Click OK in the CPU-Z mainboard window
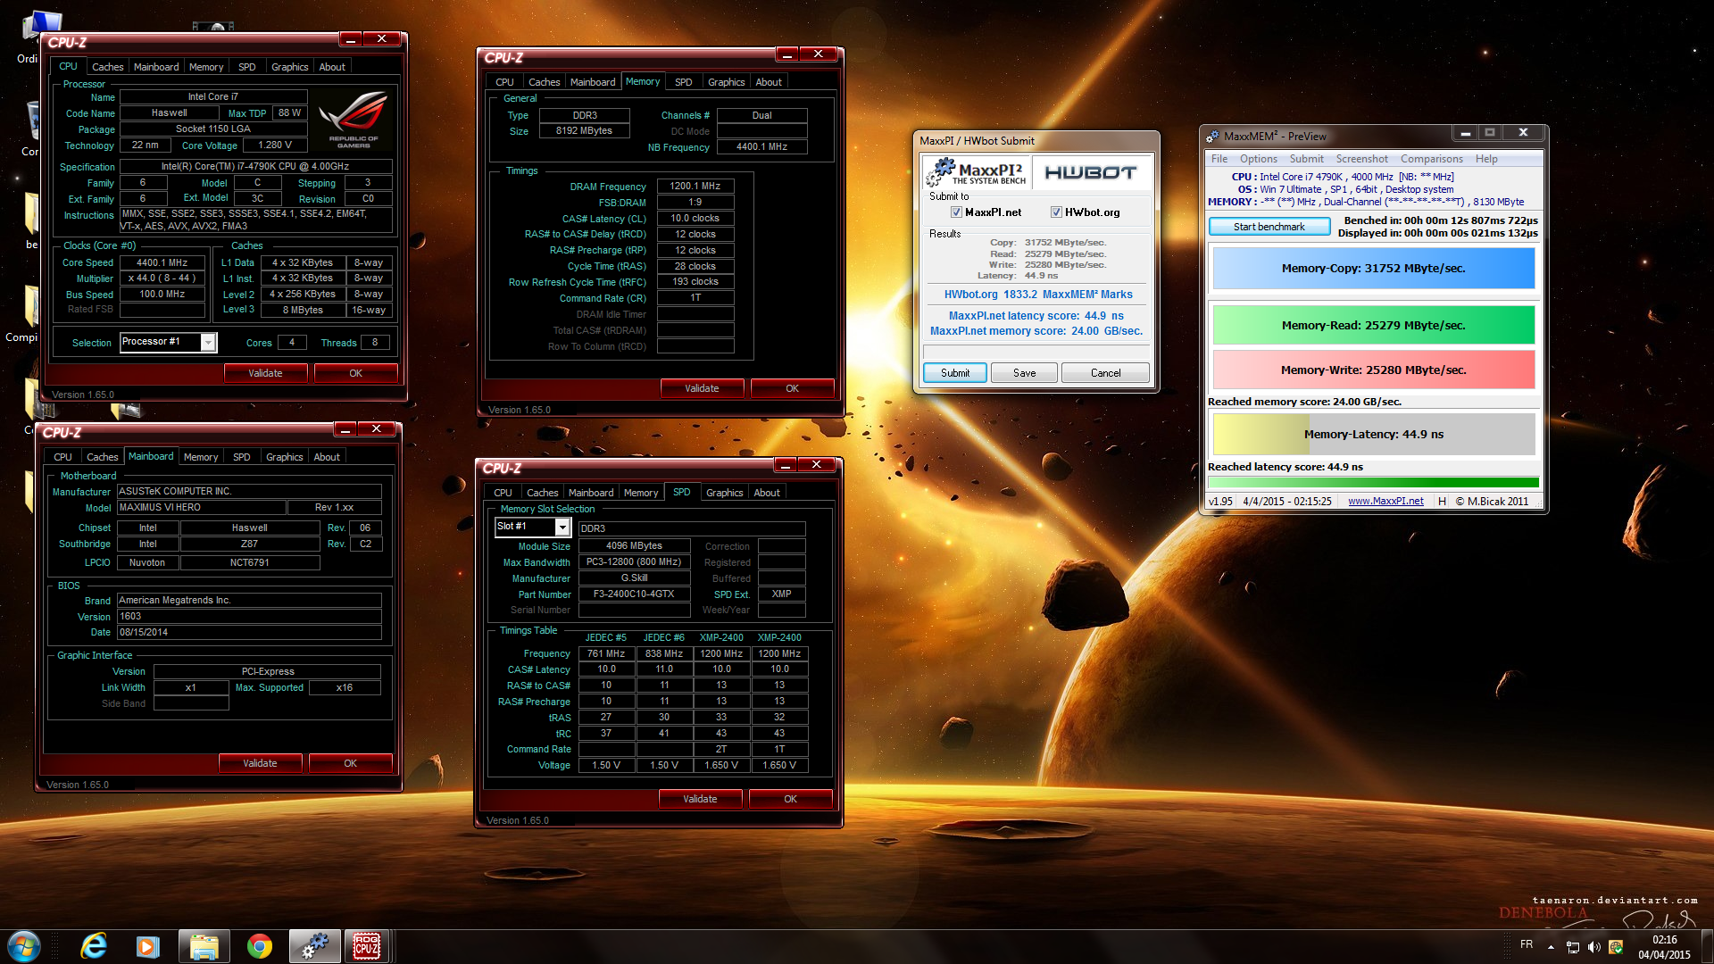 pyautogui.click(x=350, y=763)
